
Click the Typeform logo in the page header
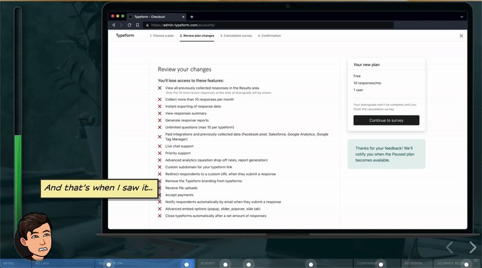click(125, 35)
